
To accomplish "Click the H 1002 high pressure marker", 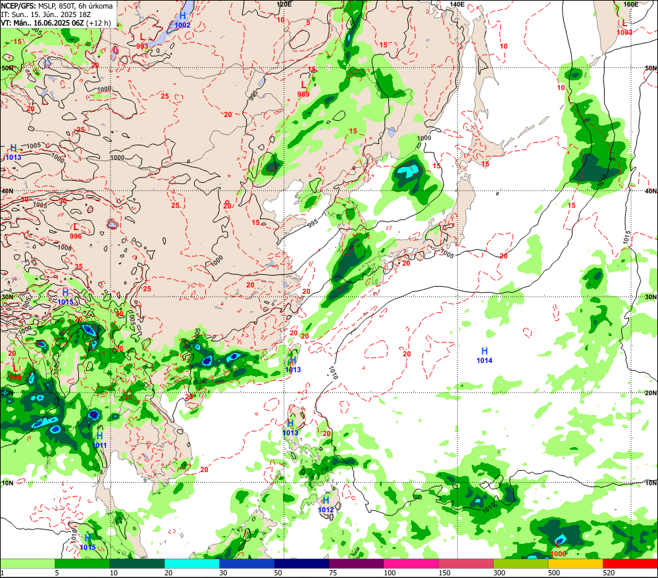I will point(182,20).
